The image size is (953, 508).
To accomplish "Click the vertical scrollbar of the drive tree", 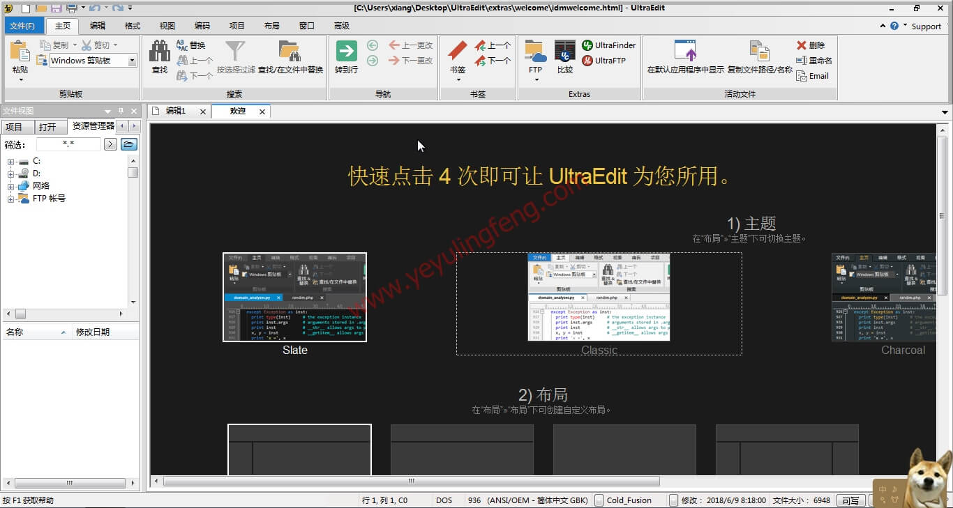I will [x=133, y=173].
